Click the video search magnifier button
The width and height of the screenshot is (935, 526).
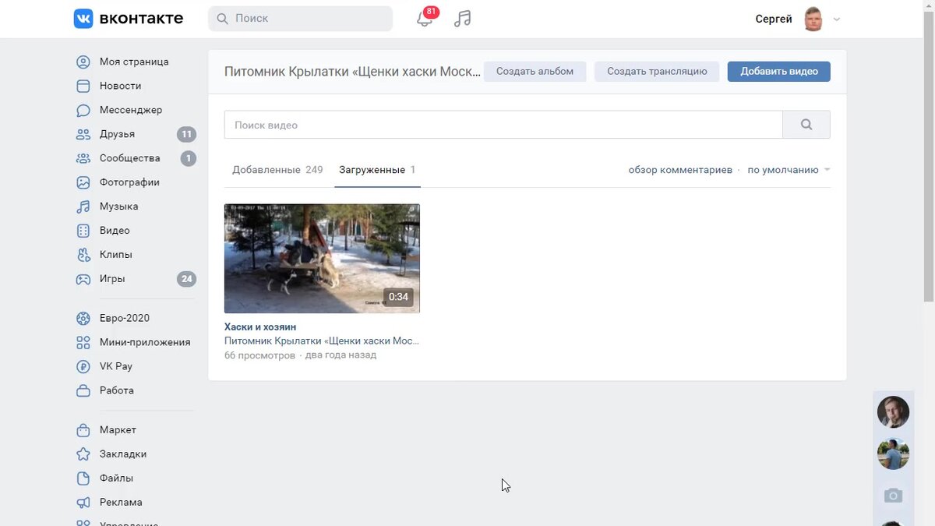(806, 125)
